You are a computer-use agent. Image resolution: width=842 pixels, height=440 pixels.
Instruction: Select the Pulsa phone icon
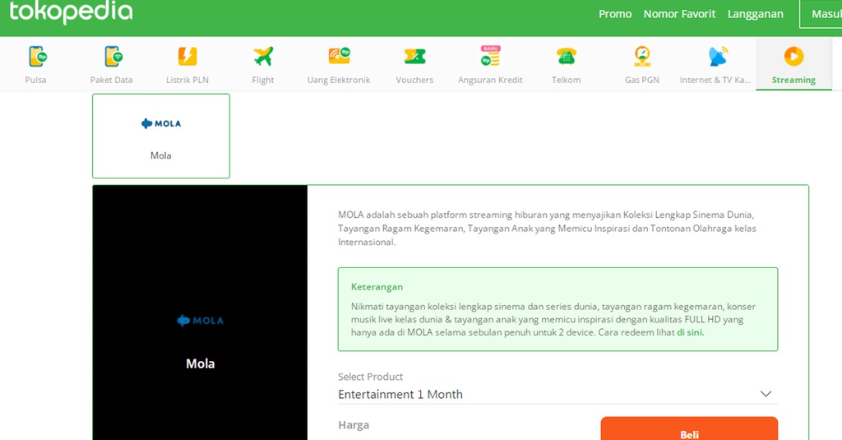(x=37, y=57)
